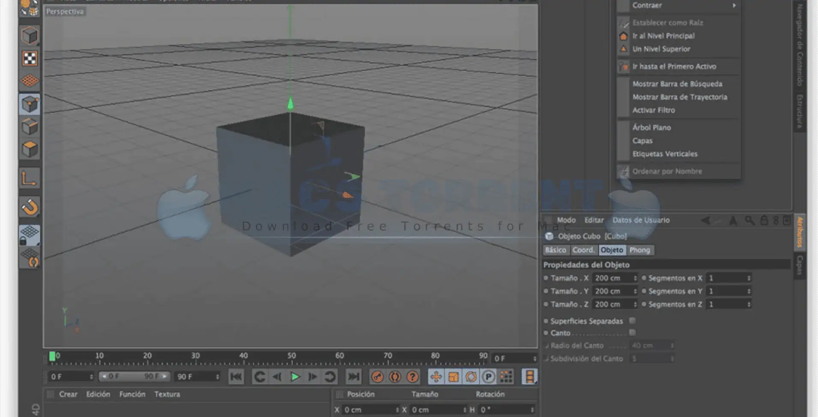The height and width of the screenshot is (417, 818).
Task: Switch to Básico tab
Action: tap(556, 250)
